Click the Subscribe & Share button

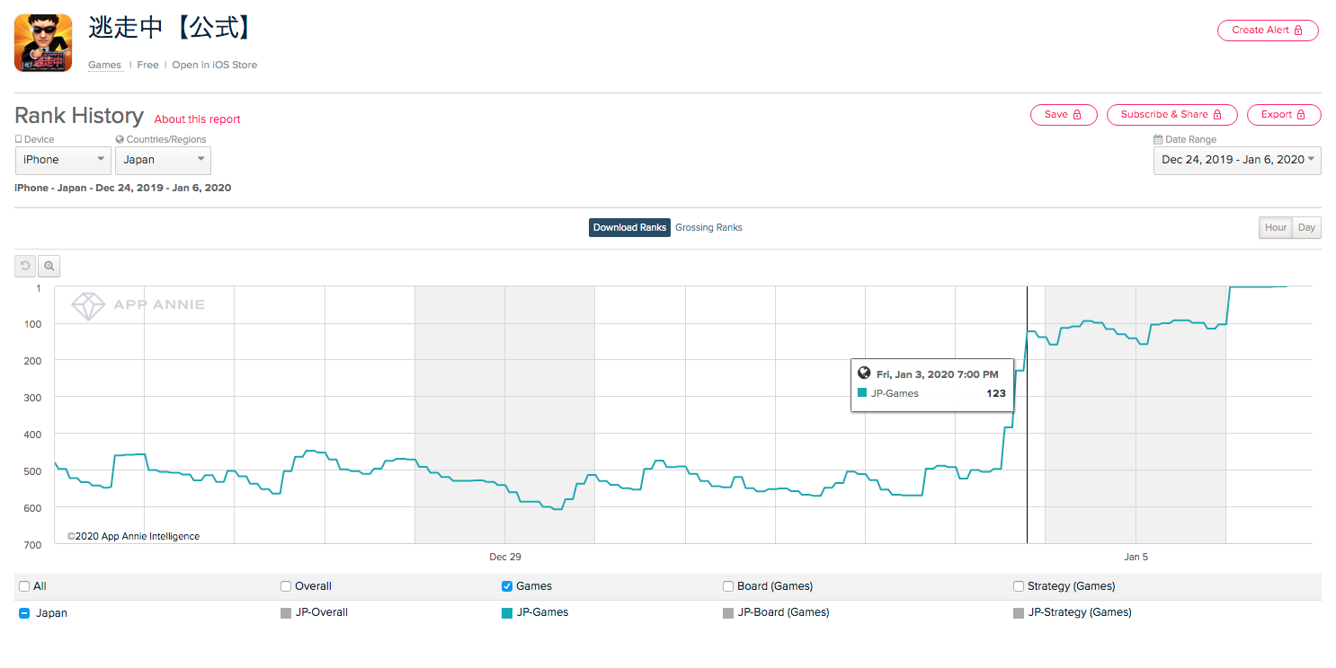coord(1171,115)
